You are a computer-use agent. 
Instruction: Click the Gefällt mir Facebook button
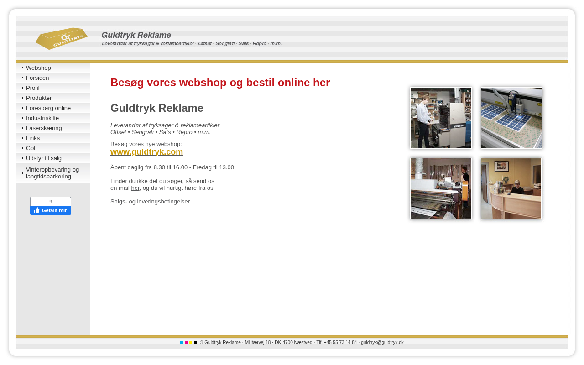(x=51, y=210)
